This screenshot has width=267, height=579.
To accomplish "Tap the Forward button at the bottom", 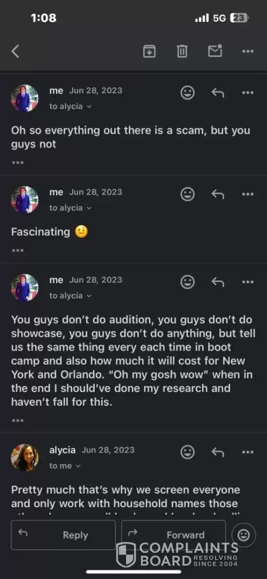I will pos(173,535).
